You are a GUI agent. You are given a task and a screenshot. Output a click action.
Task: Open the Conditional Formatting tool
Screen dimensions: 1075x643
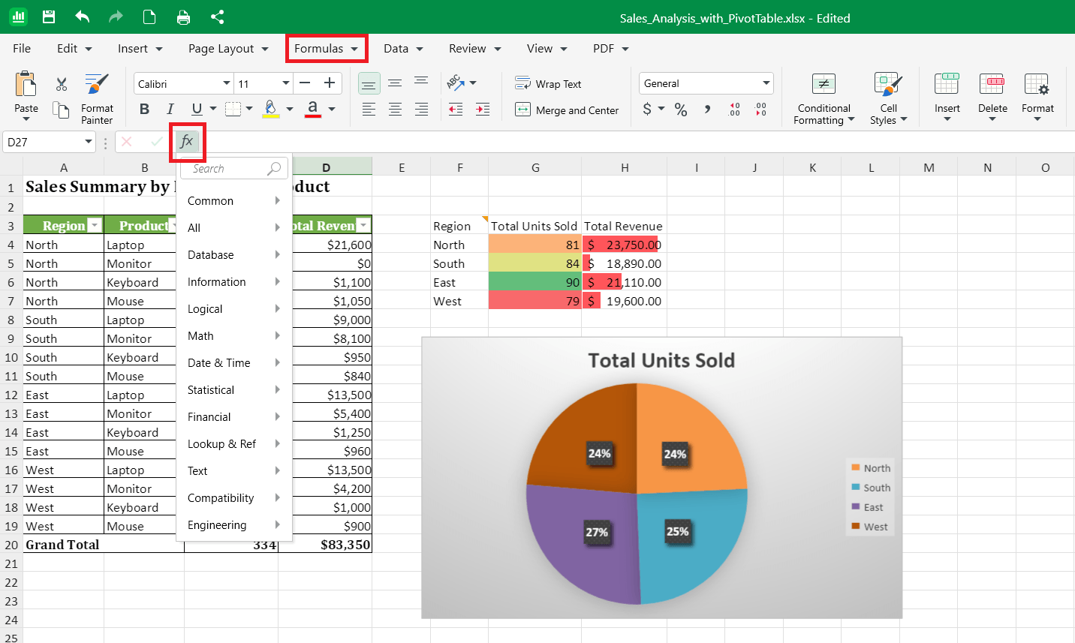click(824, 98)
